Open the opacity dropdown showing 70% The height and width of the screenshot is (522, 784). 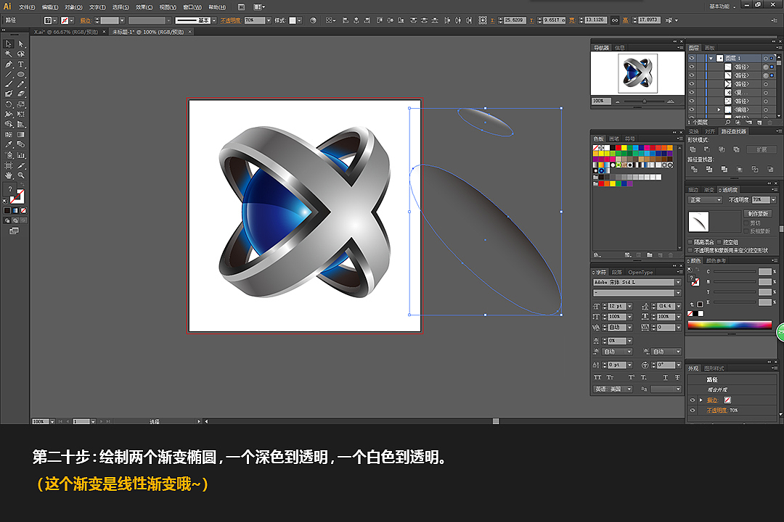point(774,200)
